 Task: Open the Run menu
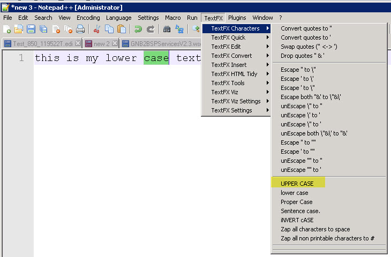192,18
